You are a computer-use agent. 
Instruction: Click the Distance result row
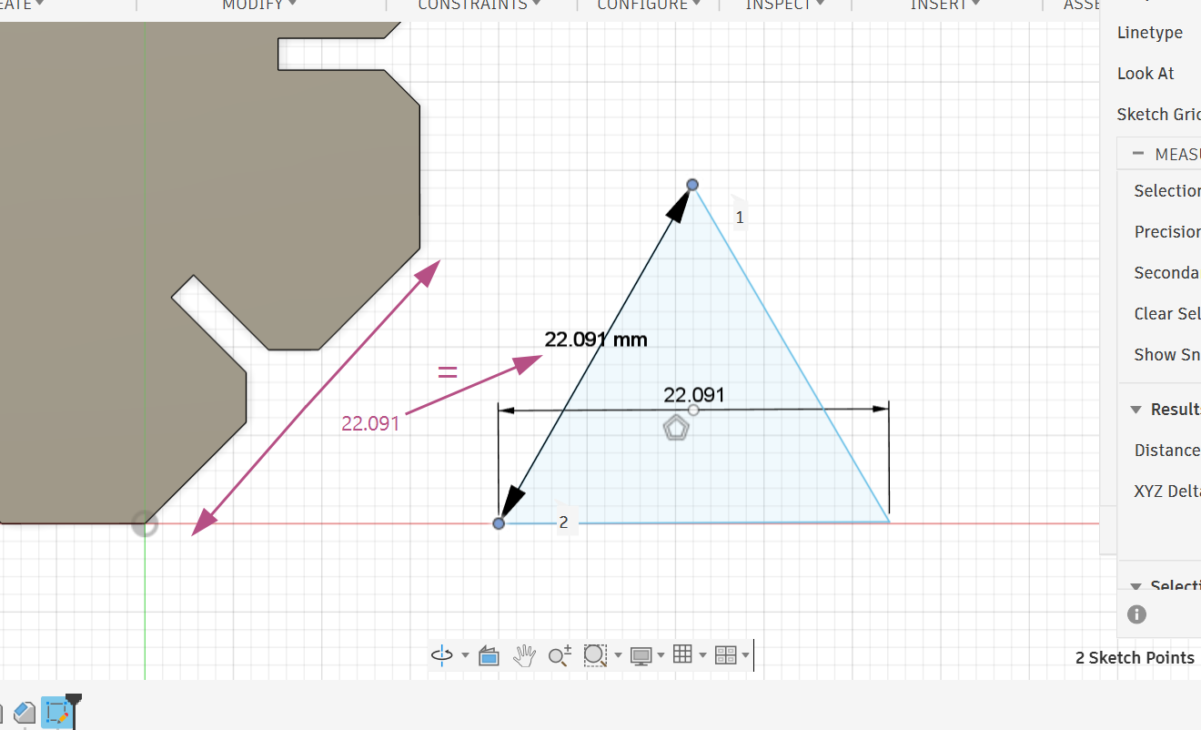click(x=1167, y=451)
